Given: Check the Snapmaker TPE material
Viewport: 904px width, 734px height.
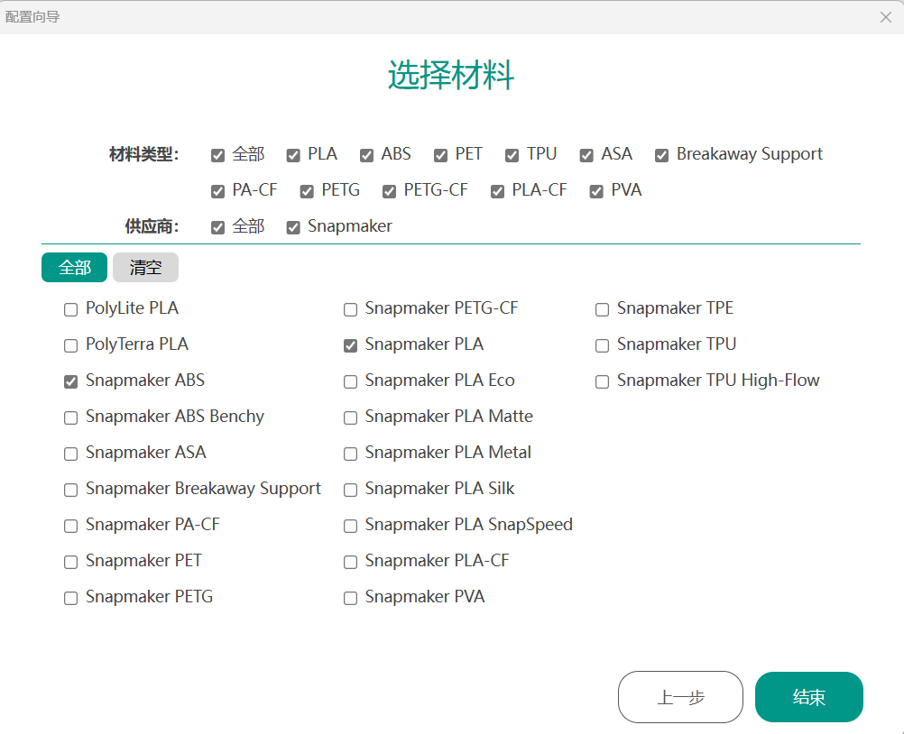Looking at the screenshot, I should tap(603, 310).
